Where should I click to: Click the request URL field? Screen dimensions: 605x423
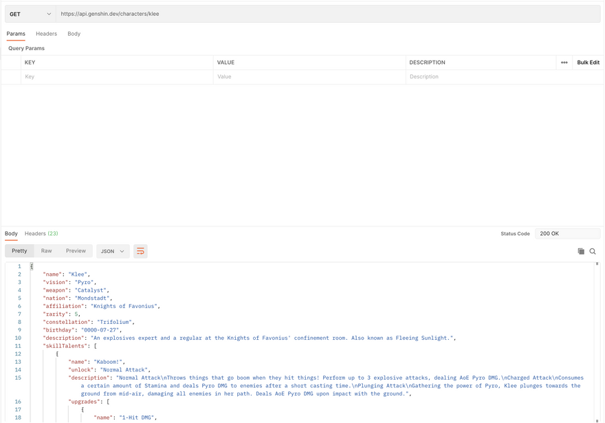(328, 14)
